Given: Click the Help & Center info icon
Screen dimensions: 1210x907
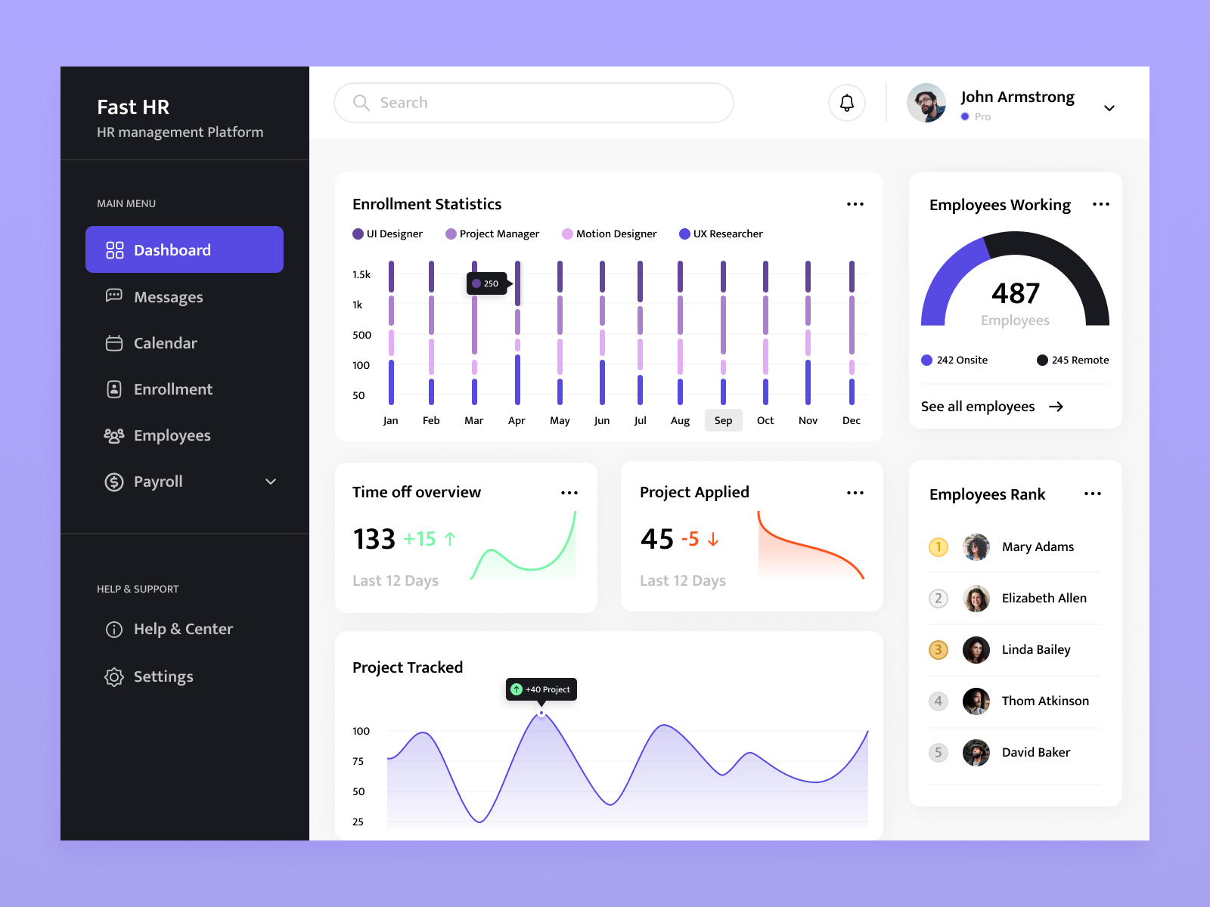Looking at the screenshot, I should coord(114,629).
